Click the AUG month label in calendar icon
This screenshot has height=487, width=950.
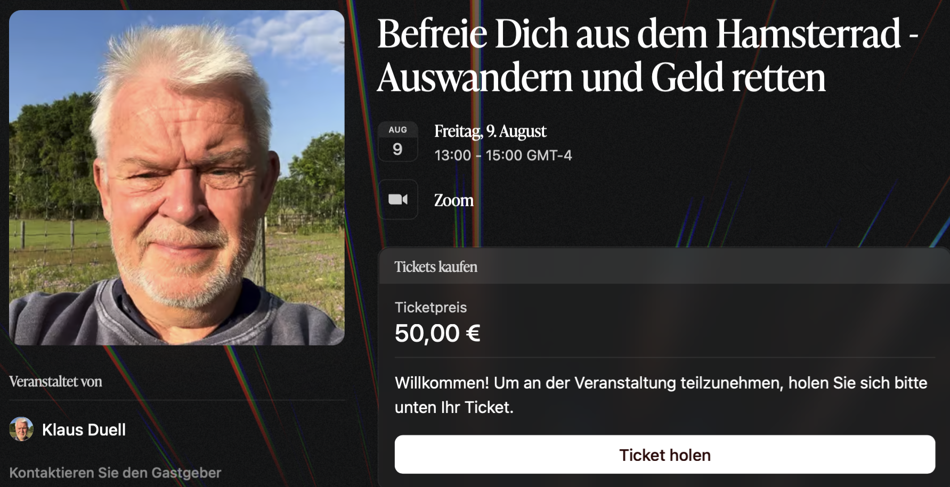tap(398, 130)
